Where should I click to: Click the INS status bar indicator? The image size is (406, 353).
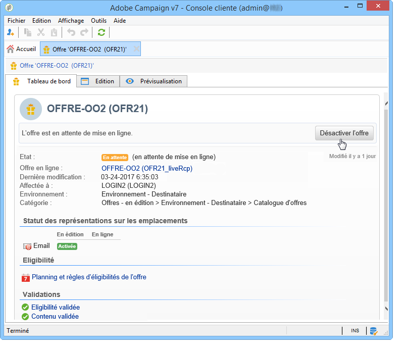coord(355,331)
